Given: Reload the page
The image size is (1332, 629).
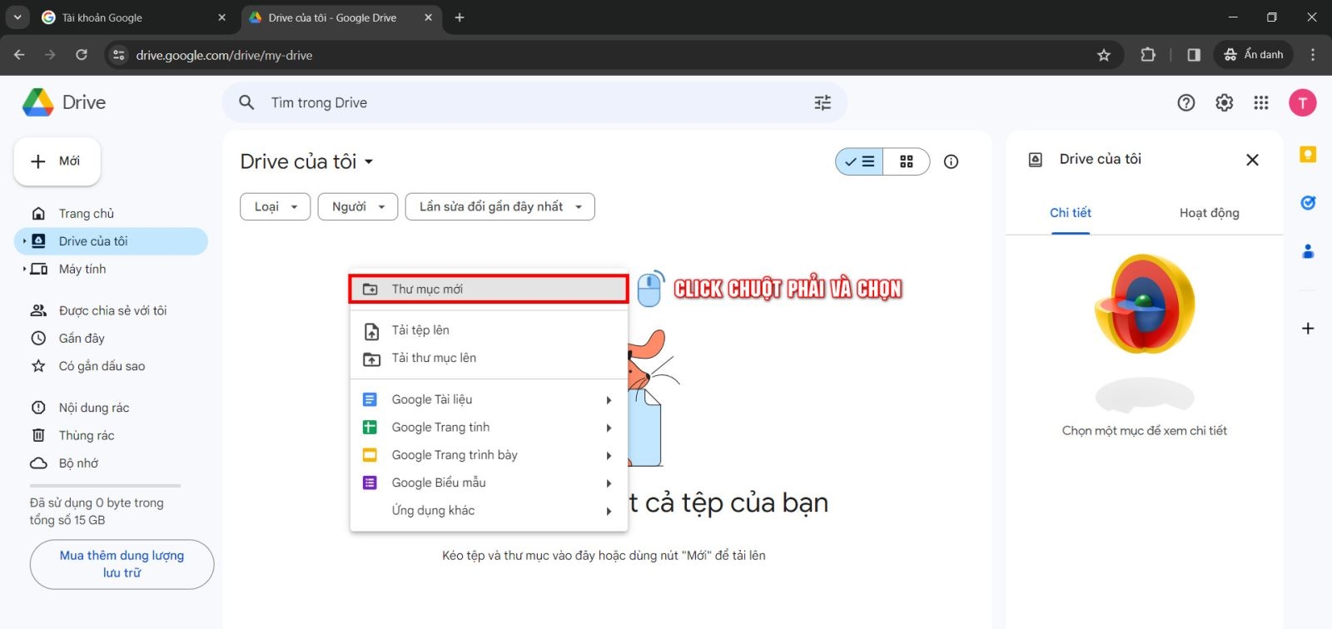Looking at the screenshot, I should pos(82,55).
